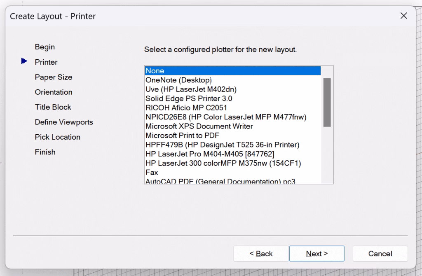Click the Define Viewports step label
The width and height of the screenshot is (422, 276).
(64, 122)
